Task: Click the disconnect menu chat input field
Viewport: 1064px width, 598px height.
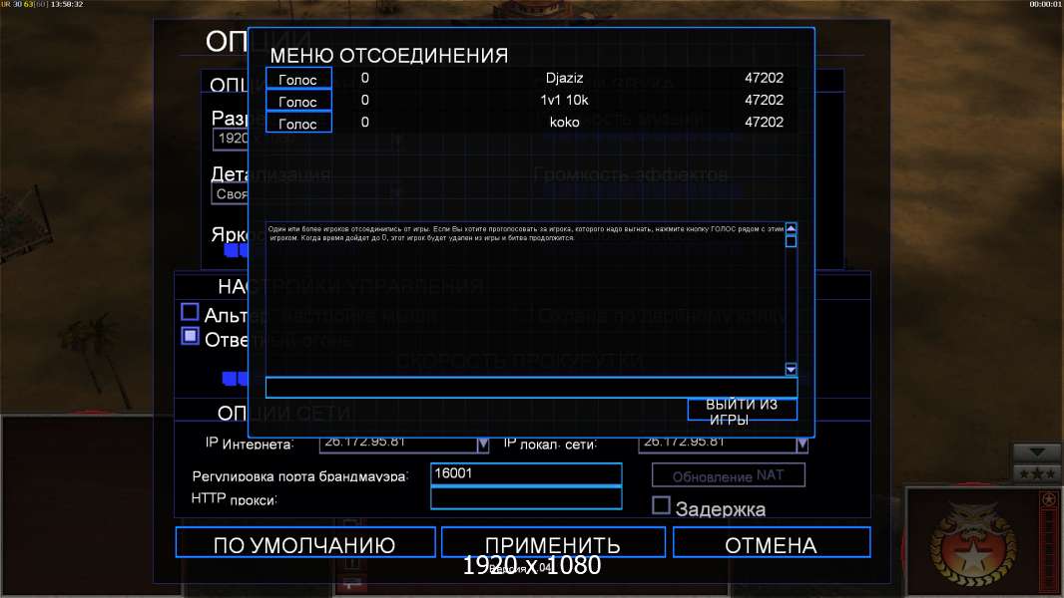Action: [531, 388]
